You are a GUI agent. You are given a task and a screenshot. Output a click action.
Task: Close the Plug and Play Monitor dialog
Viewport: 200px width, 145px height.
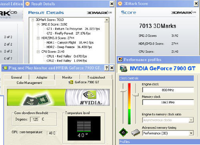pyautogui.click(x=112, y=68)
